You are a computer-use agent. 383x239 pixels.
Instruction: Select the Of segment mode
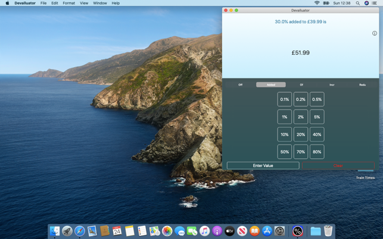coord(301,84)
